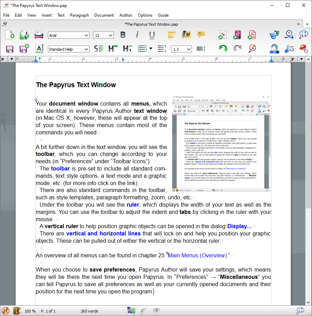Click the paragraph spacing icon
312x316 pixels.
click(x=201, y=49)
